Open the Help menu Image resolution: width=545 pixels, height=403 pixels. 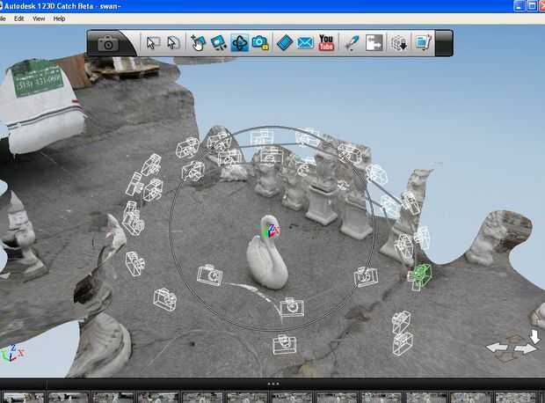tap(59, 18)
